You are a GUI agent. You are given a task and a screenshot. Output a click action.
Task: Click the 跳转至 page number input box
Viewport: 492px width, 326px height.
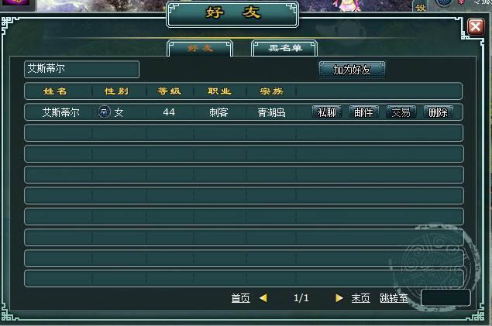446,297
